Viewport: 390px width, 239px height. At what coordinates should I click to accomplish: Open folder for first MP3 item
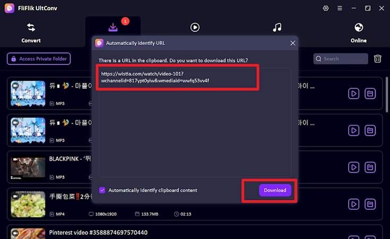point(370,93)
